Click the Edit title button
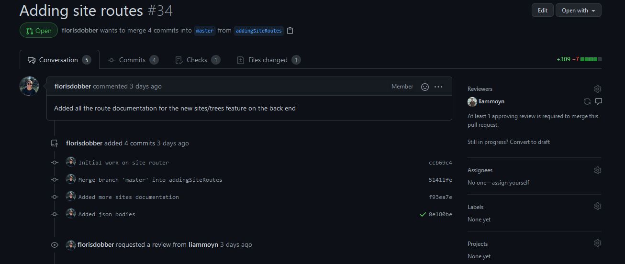Screen dimensions: 625x264 (x=542, y=11)
